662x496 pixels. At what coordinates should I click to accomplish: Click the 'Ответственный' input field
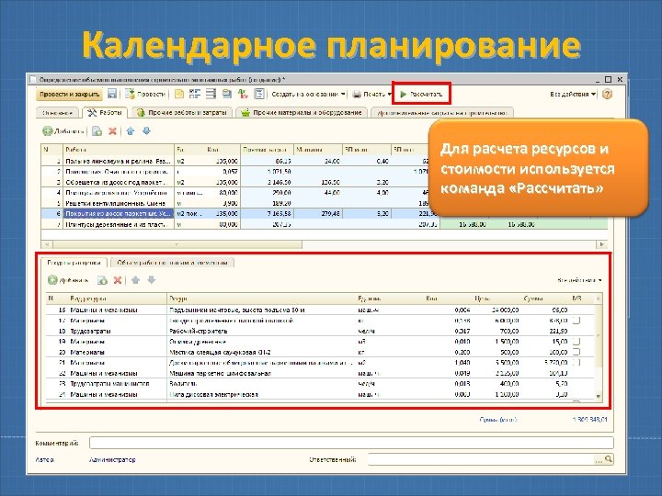(481, 459)
